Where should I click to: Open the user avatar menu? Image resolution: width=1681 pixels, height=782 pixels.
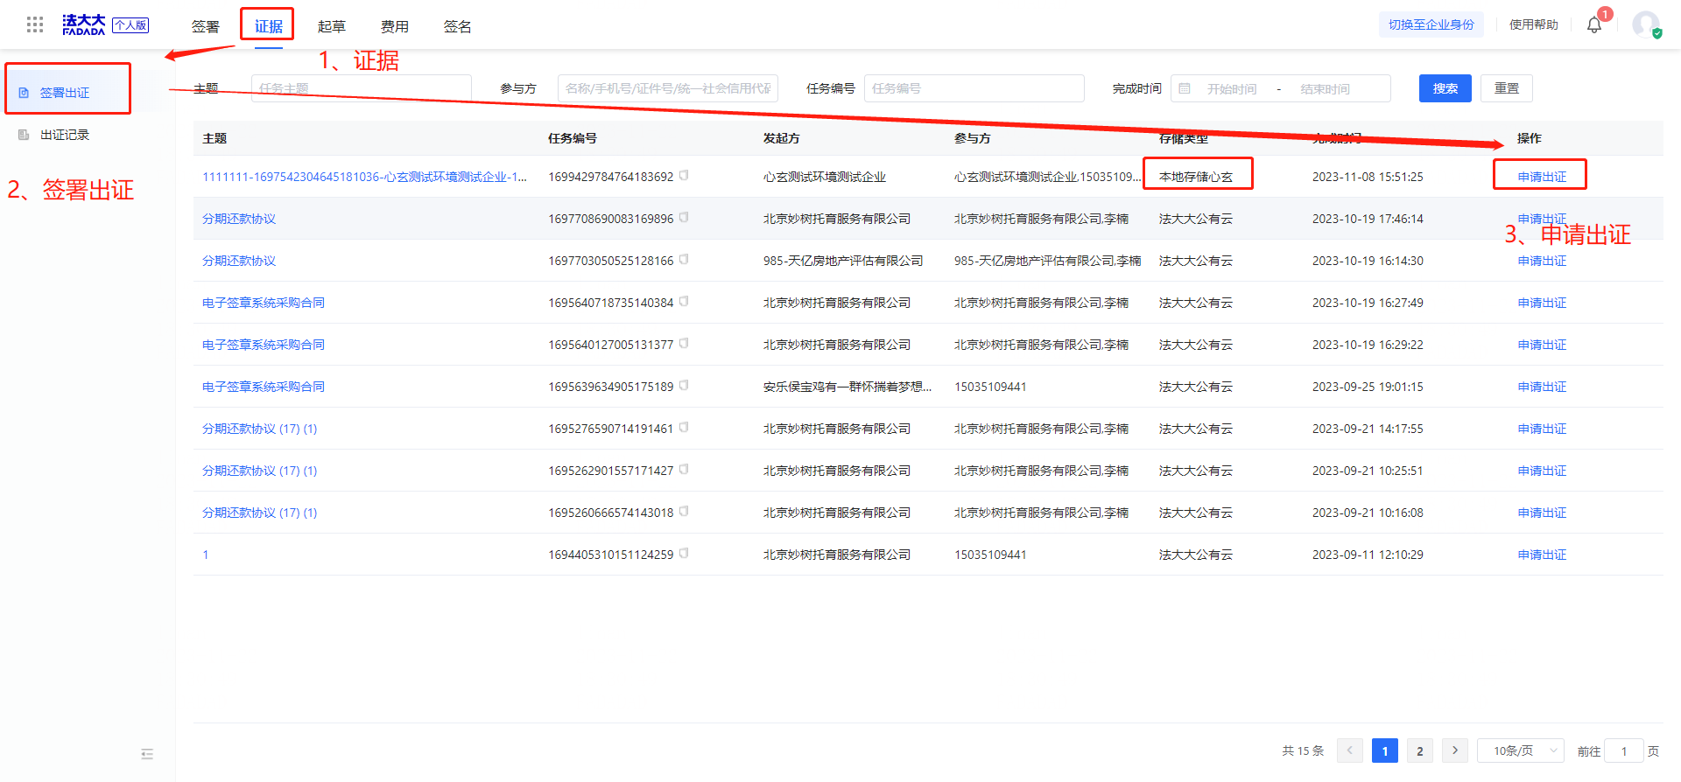pyautogui.click(x=1646, y=24)
